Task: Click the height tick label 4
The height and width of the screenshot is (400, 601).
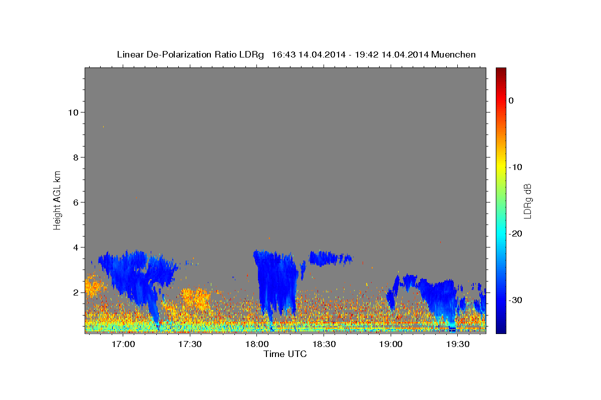Action: [76, 247]
